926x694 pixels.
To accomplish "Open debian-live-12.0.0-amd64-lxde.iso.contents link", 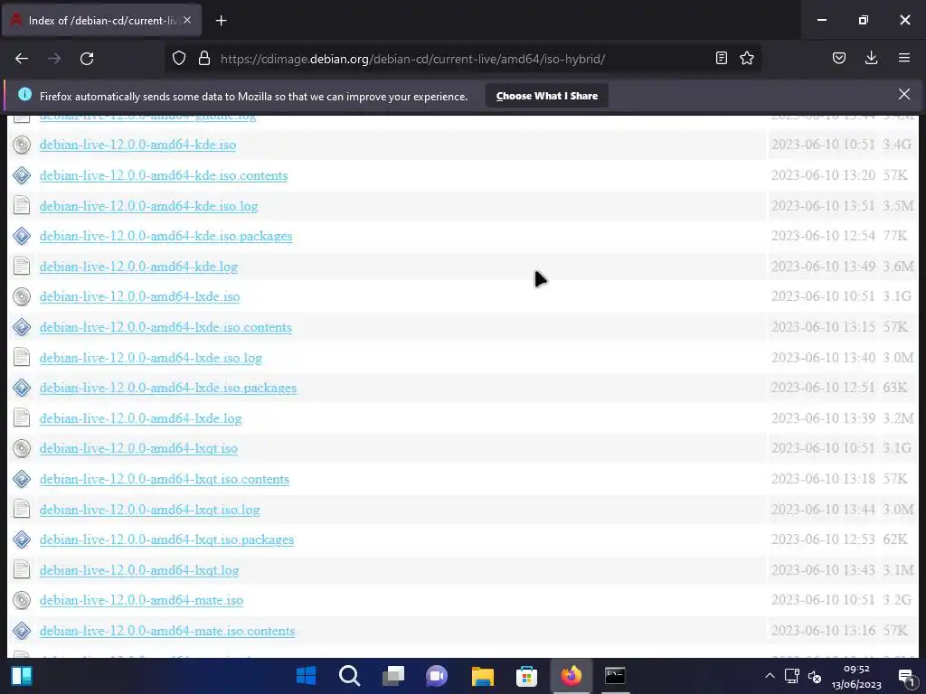I will tap(166, 327).
